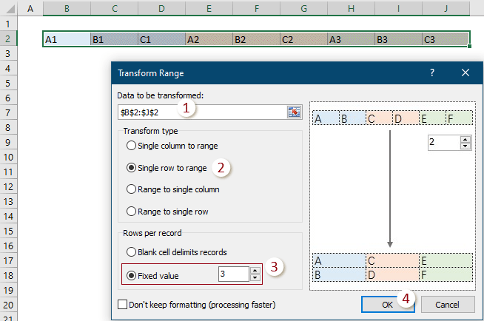
Task: Select column C header
Action: point(115,8)
